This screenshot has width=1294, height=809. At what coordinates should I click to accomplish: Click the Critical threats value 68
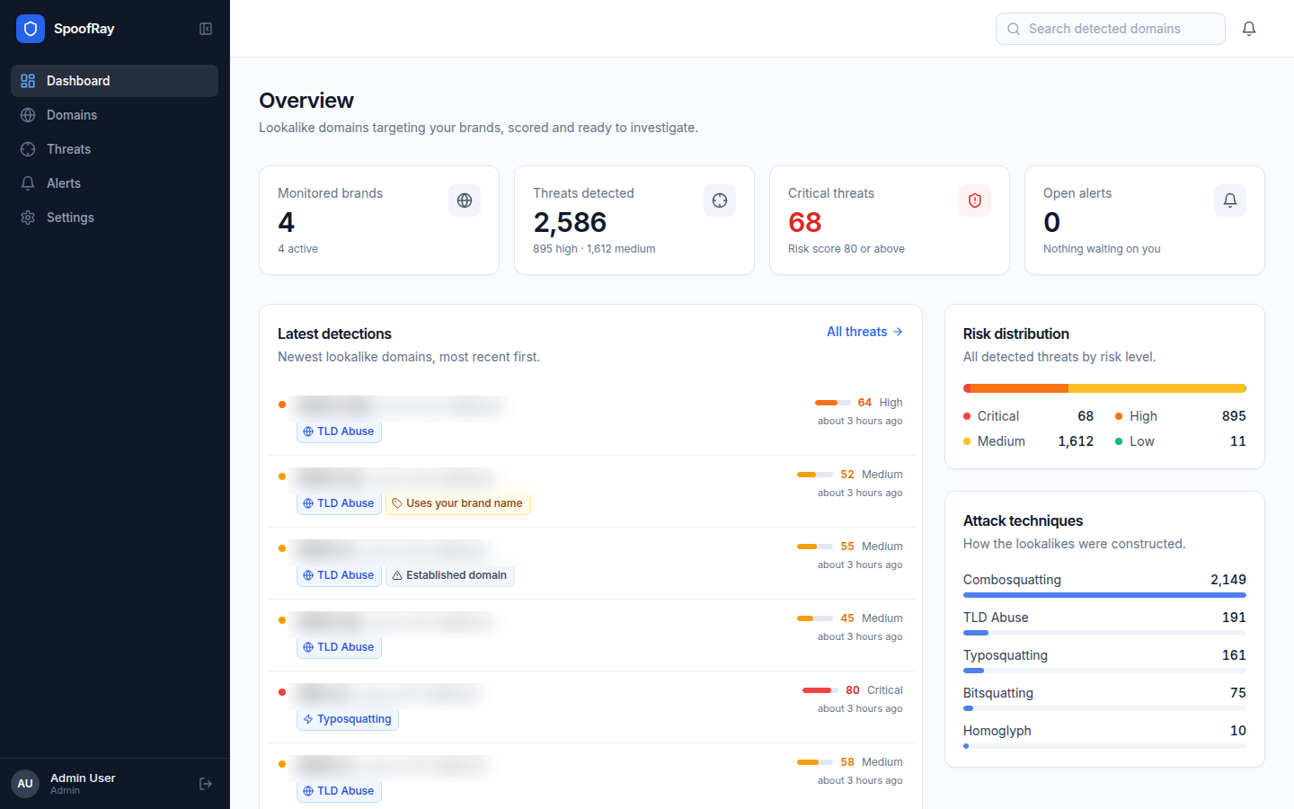pos(805,222)
